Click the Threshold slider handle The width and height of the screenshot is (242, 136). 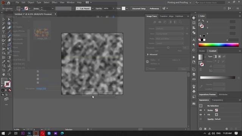coord(168,48)
